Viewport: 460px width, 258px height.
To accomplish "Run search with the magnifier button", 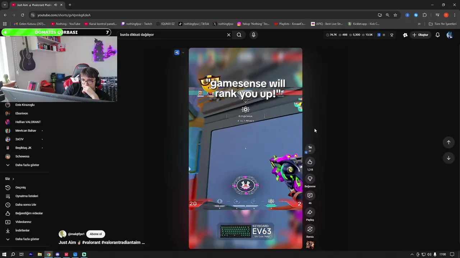I will (x=239, y=35).
